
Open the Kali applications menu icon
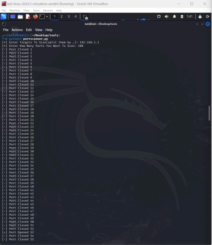pos(4,17)
